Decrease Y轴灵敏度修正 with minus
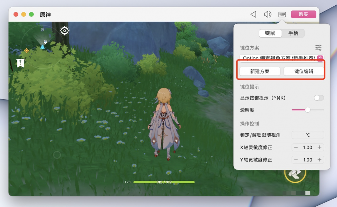This screenshot has width=337, height=207. click(296, 160)
